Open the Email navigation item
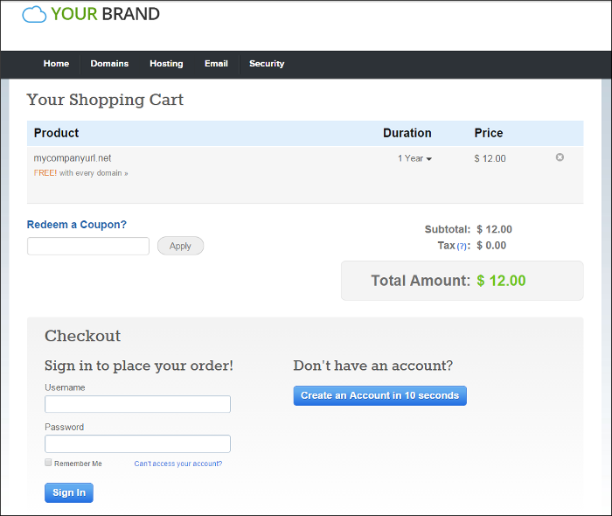This screenshot has height=516, width=612. click(216, 64)
